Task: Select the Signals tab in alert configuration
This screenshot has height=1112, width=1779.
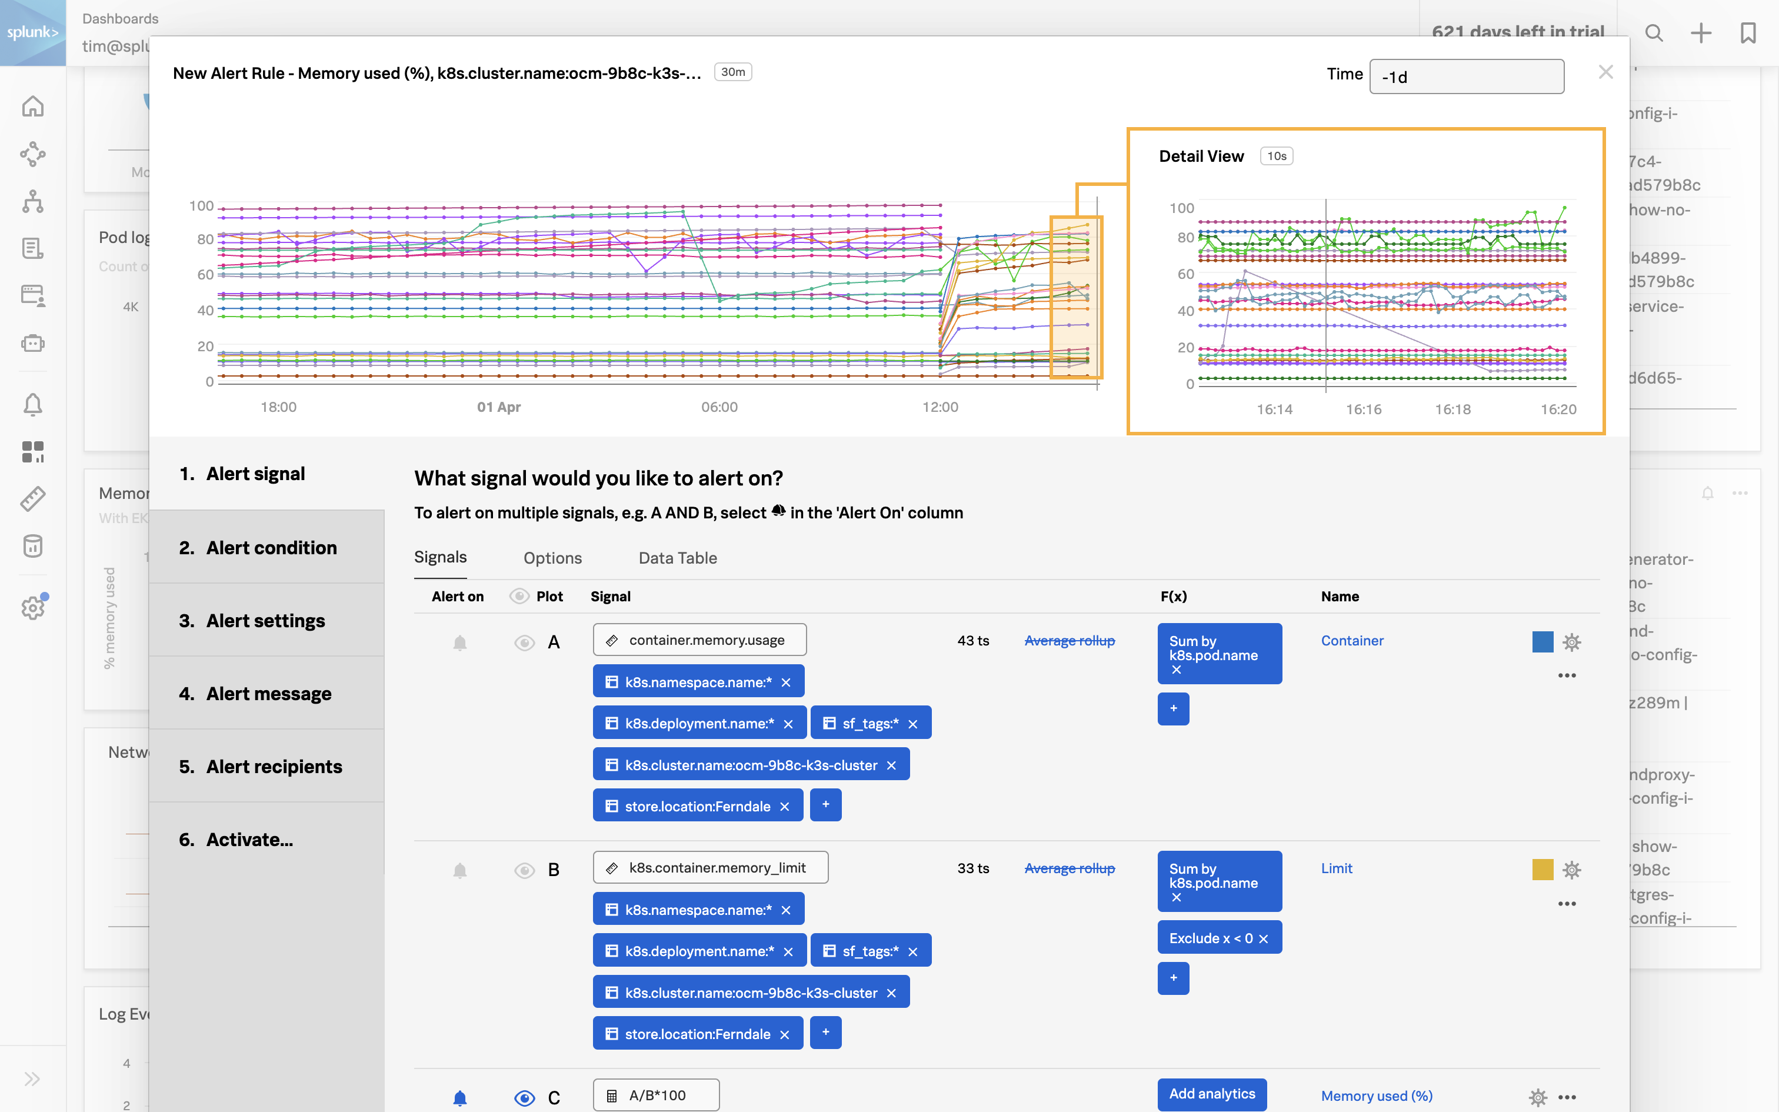Action: [x=439, y=557]
